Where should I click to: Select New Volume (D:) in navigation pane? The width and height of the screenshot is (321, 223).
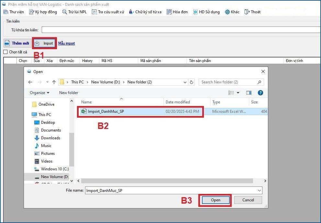(47, 177)
